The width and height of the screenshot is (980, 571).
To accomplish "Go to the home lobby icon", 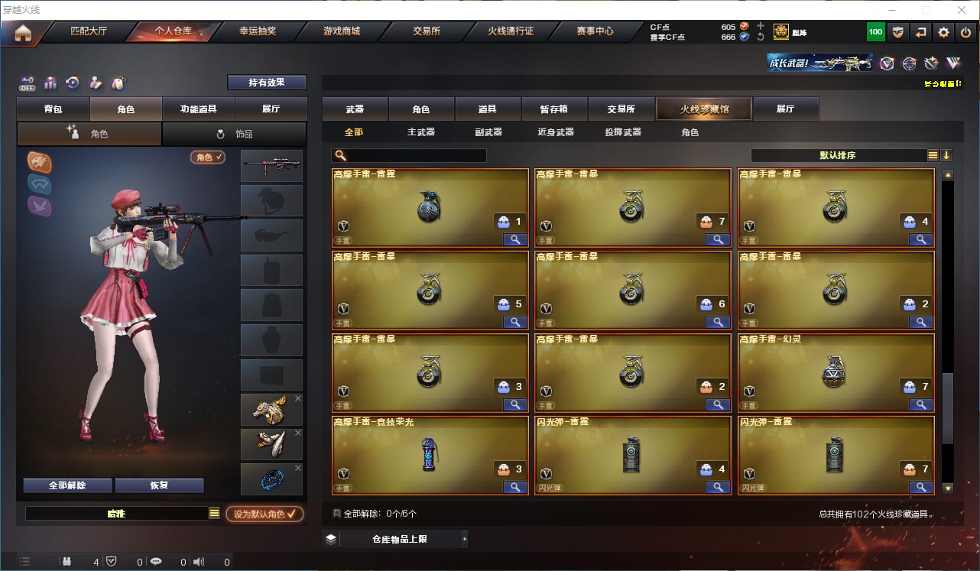I will click(23, 32).
